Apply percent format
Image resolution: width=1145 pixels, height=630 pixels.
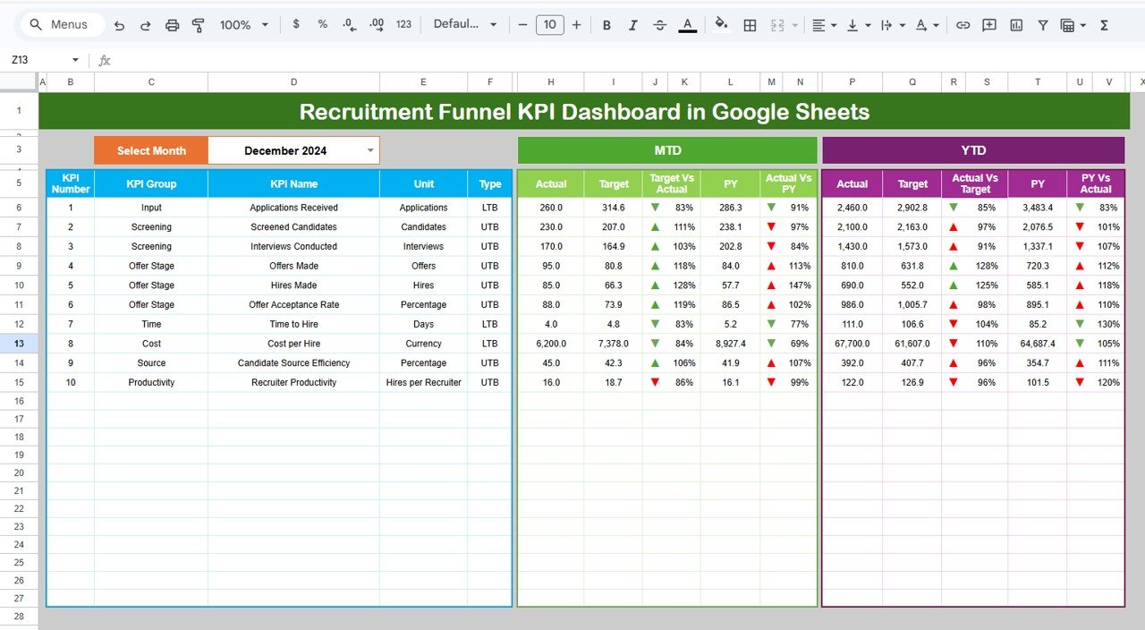coord(323,24)
